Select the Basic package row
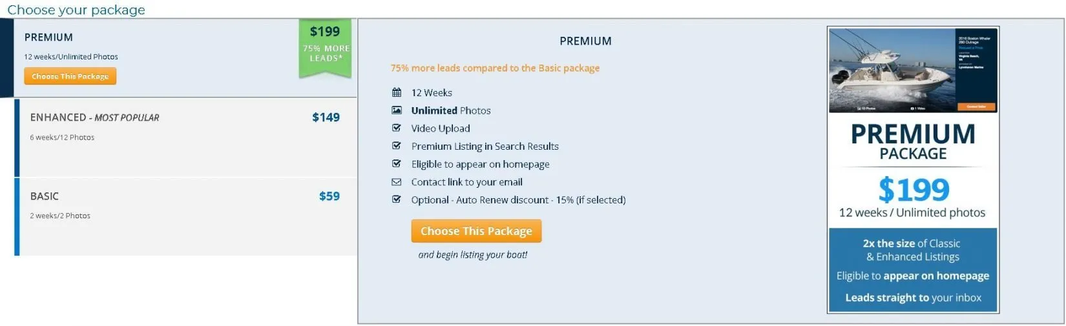1066x326 pixels. click(185, 217)
